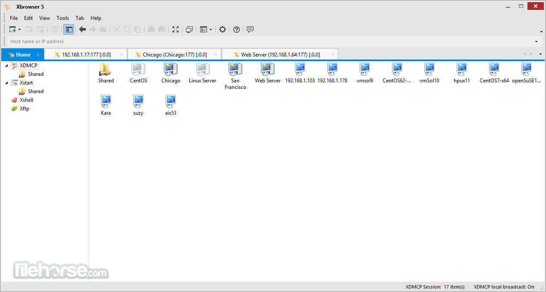Switch to the Home tab
The height and width of the screenshot is (292, 546).
pos(23,55)
